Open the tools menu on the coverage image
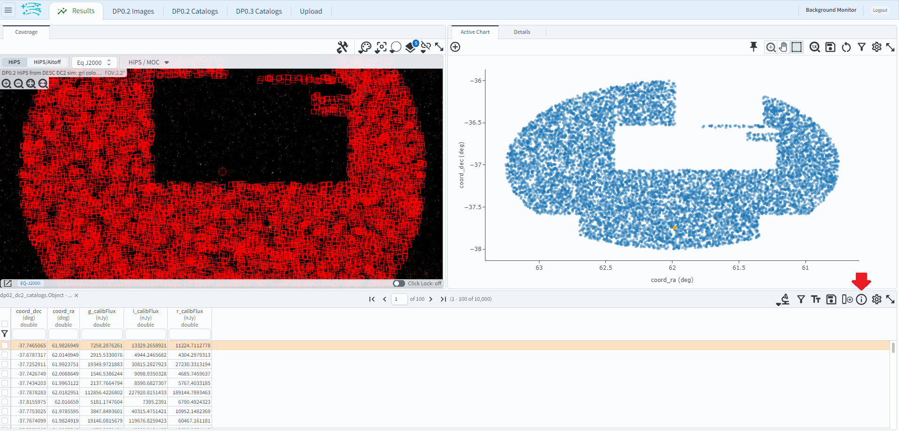 point(343,47)
